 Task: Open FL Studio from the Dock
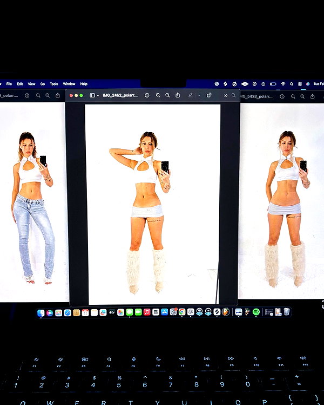(x=226, y=312)
